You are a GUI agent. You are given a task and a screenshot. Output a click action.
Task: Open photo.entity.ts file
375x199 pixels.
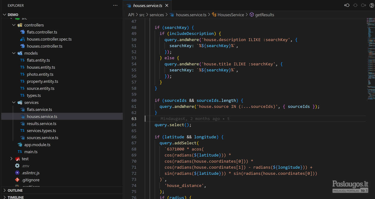click(x=40, y=74)
